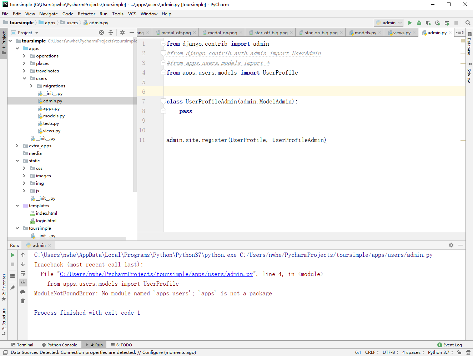Stop process button in Run panel
This screenshot has width=473, height=356.
click(x=12, y=264)
